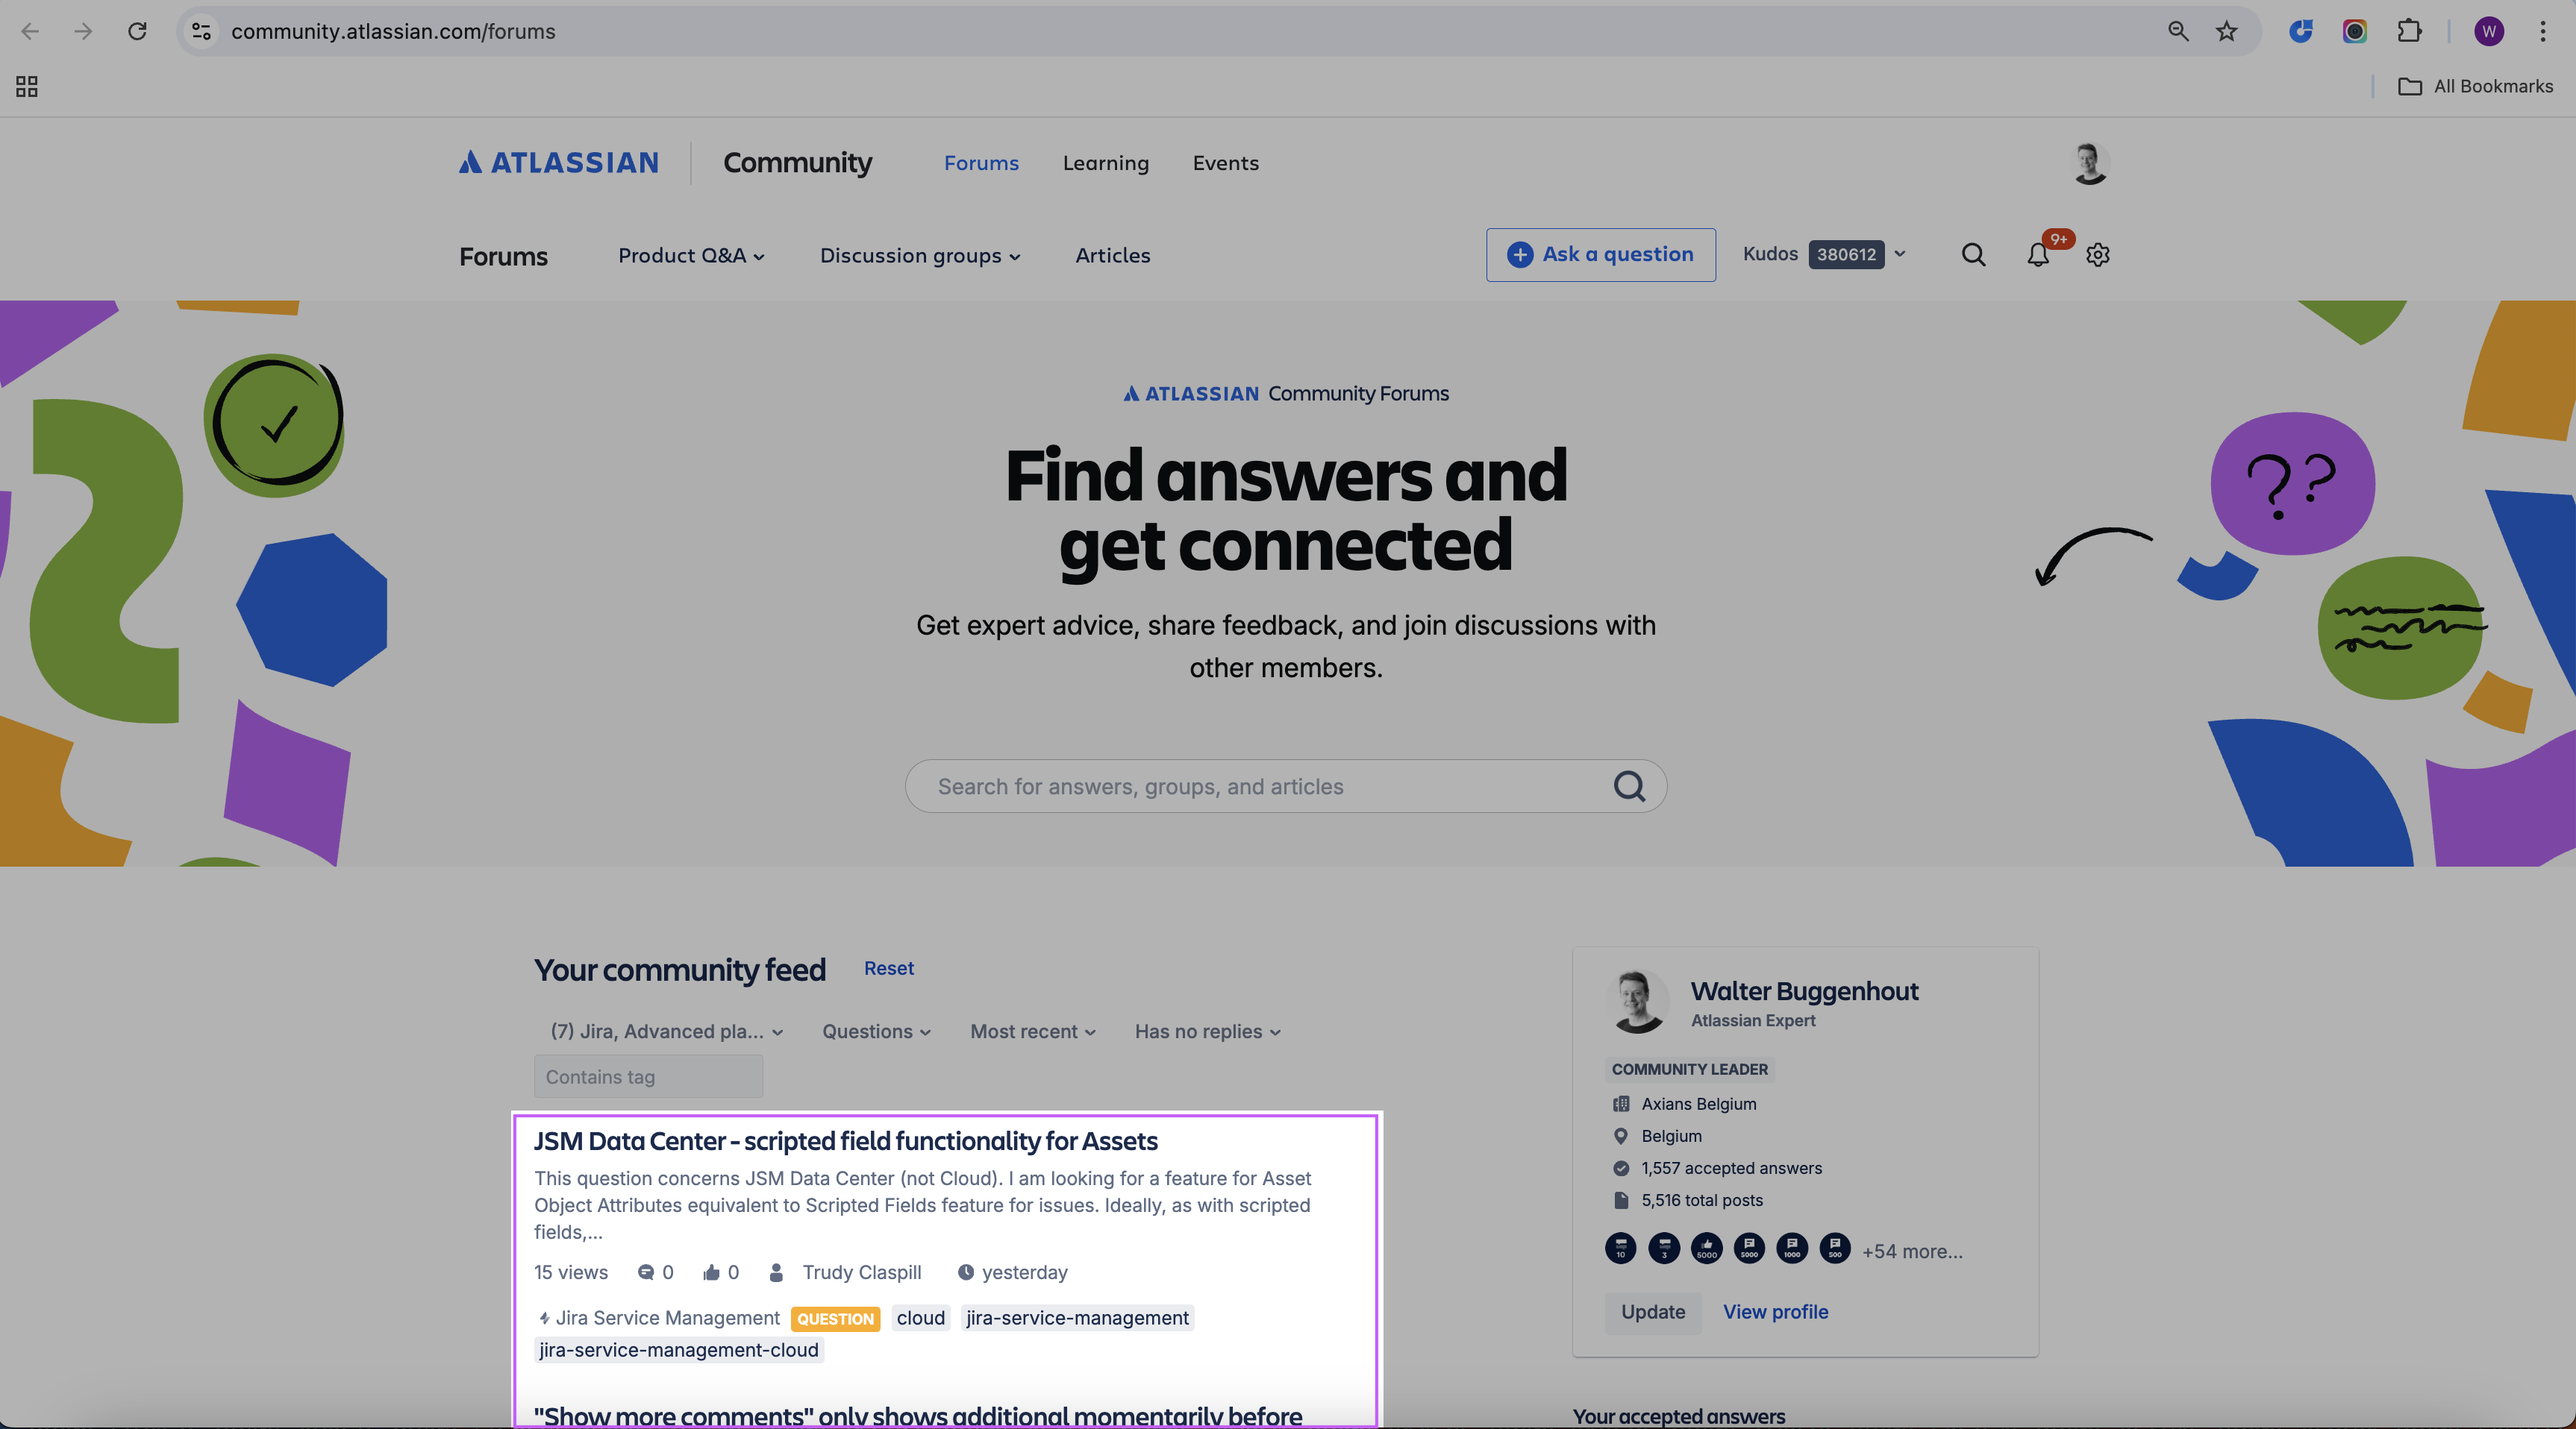Open the notifications bell icon
The image size is (2576, 1429).
point(2038,255)
